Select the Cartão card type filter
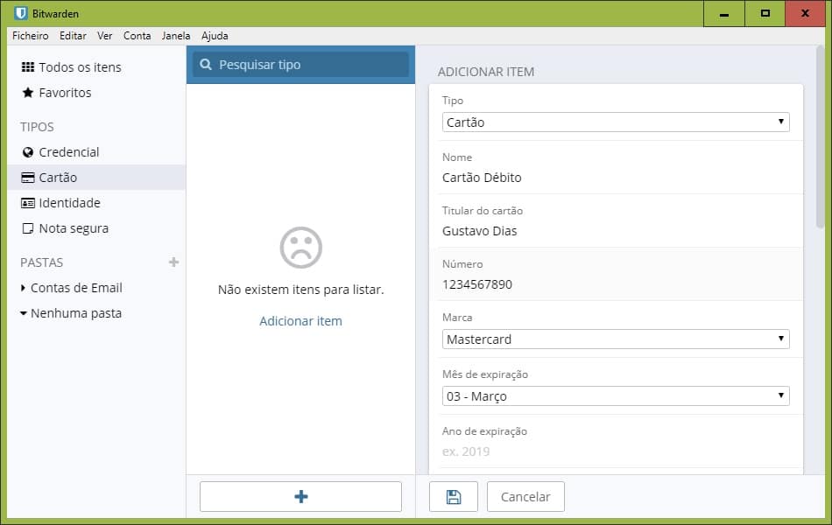 click(58, 178)
